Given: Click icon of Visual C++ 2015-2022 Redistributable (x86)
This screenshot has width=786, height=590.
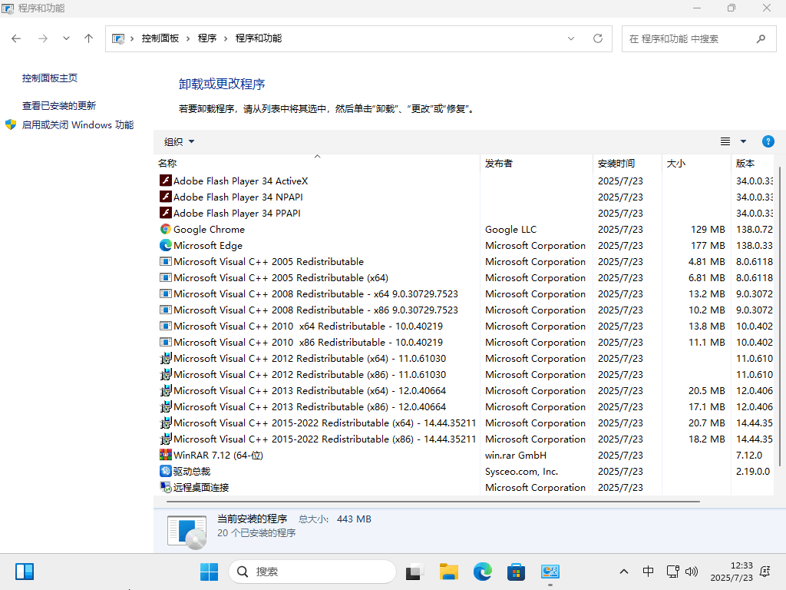Looking at the screenshot, I should [166, 439].
